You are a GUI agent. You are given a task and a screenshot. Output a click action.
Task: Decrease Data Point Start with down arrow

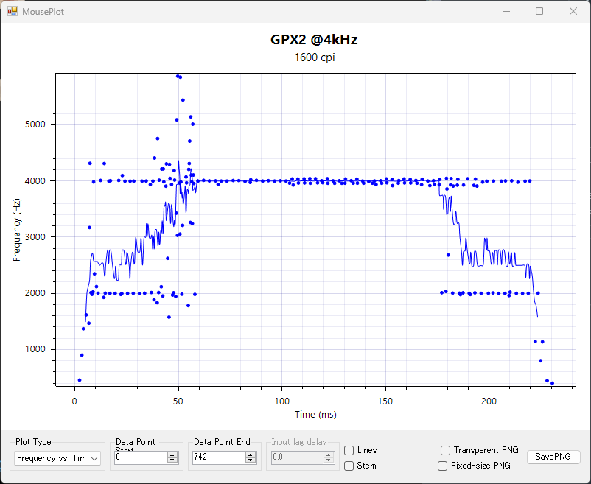click(172, 460)
